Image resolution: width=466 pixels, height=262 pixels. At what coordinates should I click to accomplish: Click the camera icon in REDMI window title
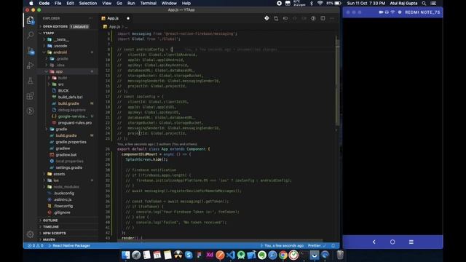(x=381, y=12)
